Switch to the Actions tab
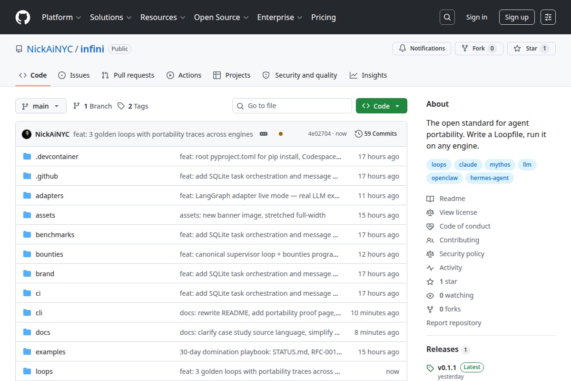 184,75
